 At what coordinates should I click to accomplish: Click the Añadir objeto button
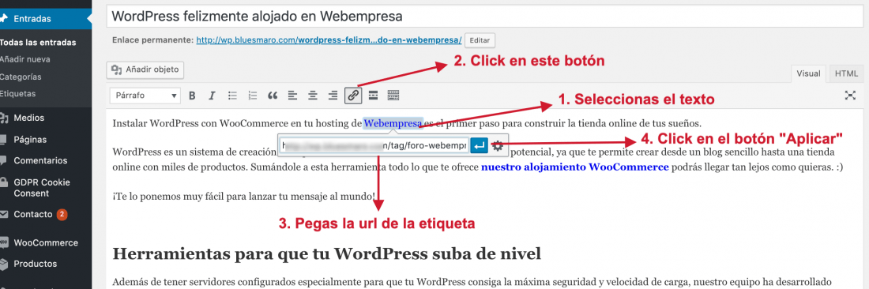coord(145,69)
